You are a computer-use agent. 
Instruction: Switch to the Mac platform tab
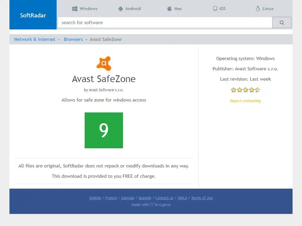[x=175, y=9]
